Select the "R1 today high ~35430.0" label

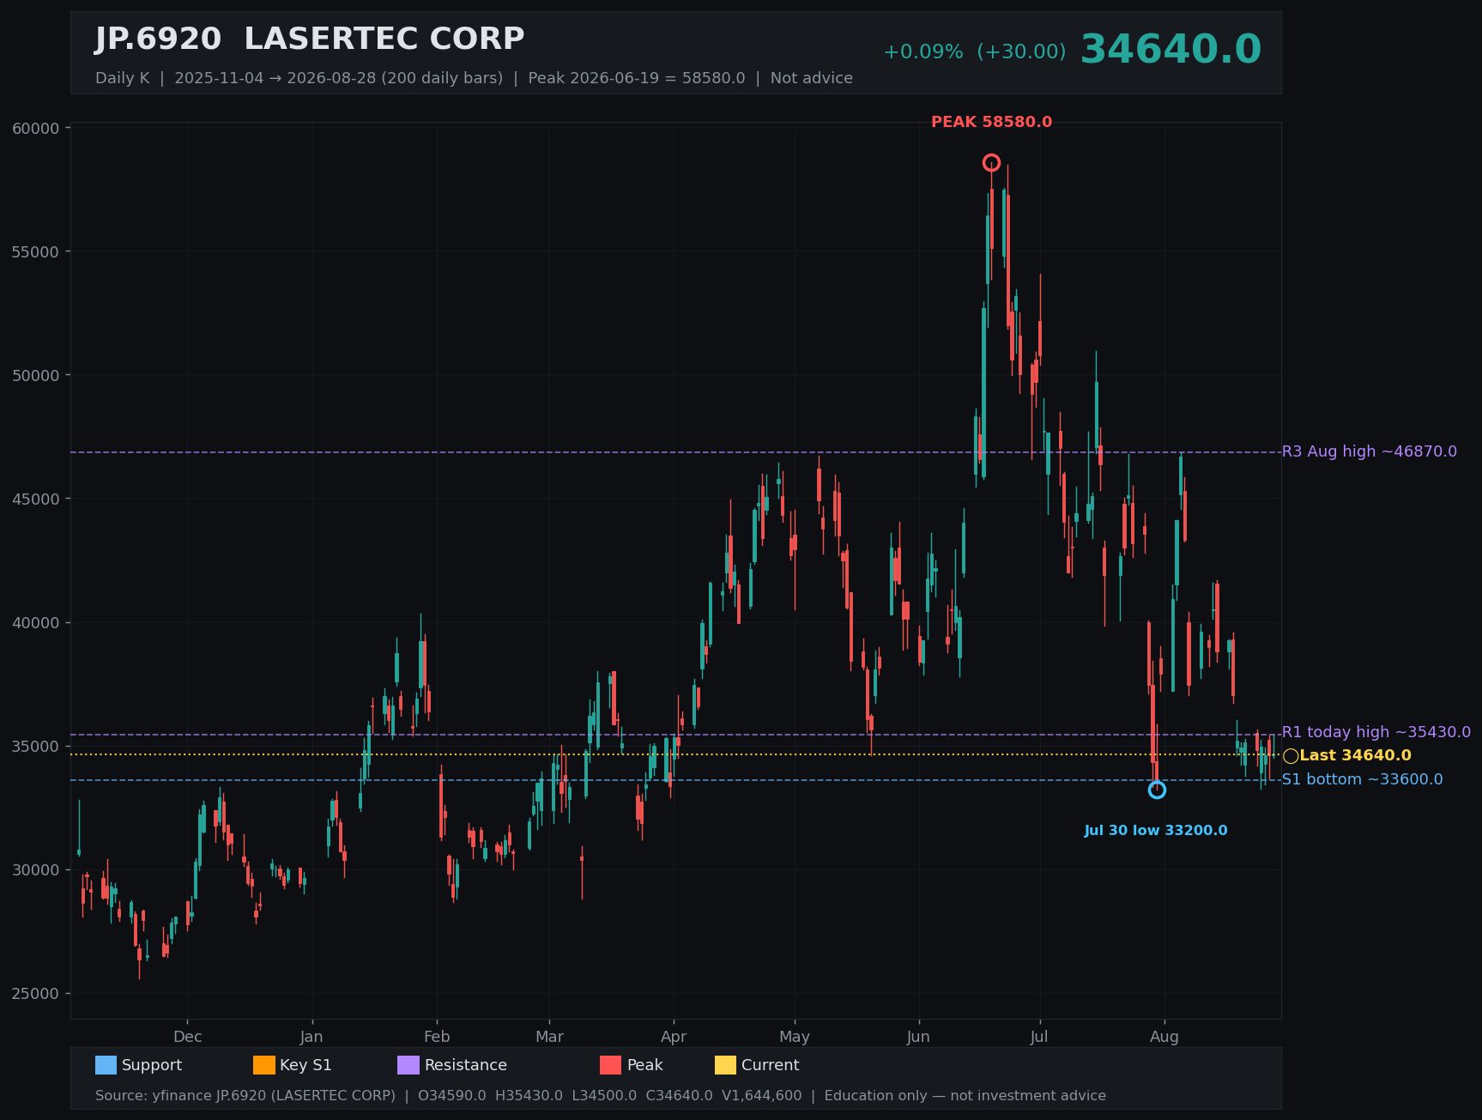pyautogui.click(x=1376, y=732)
